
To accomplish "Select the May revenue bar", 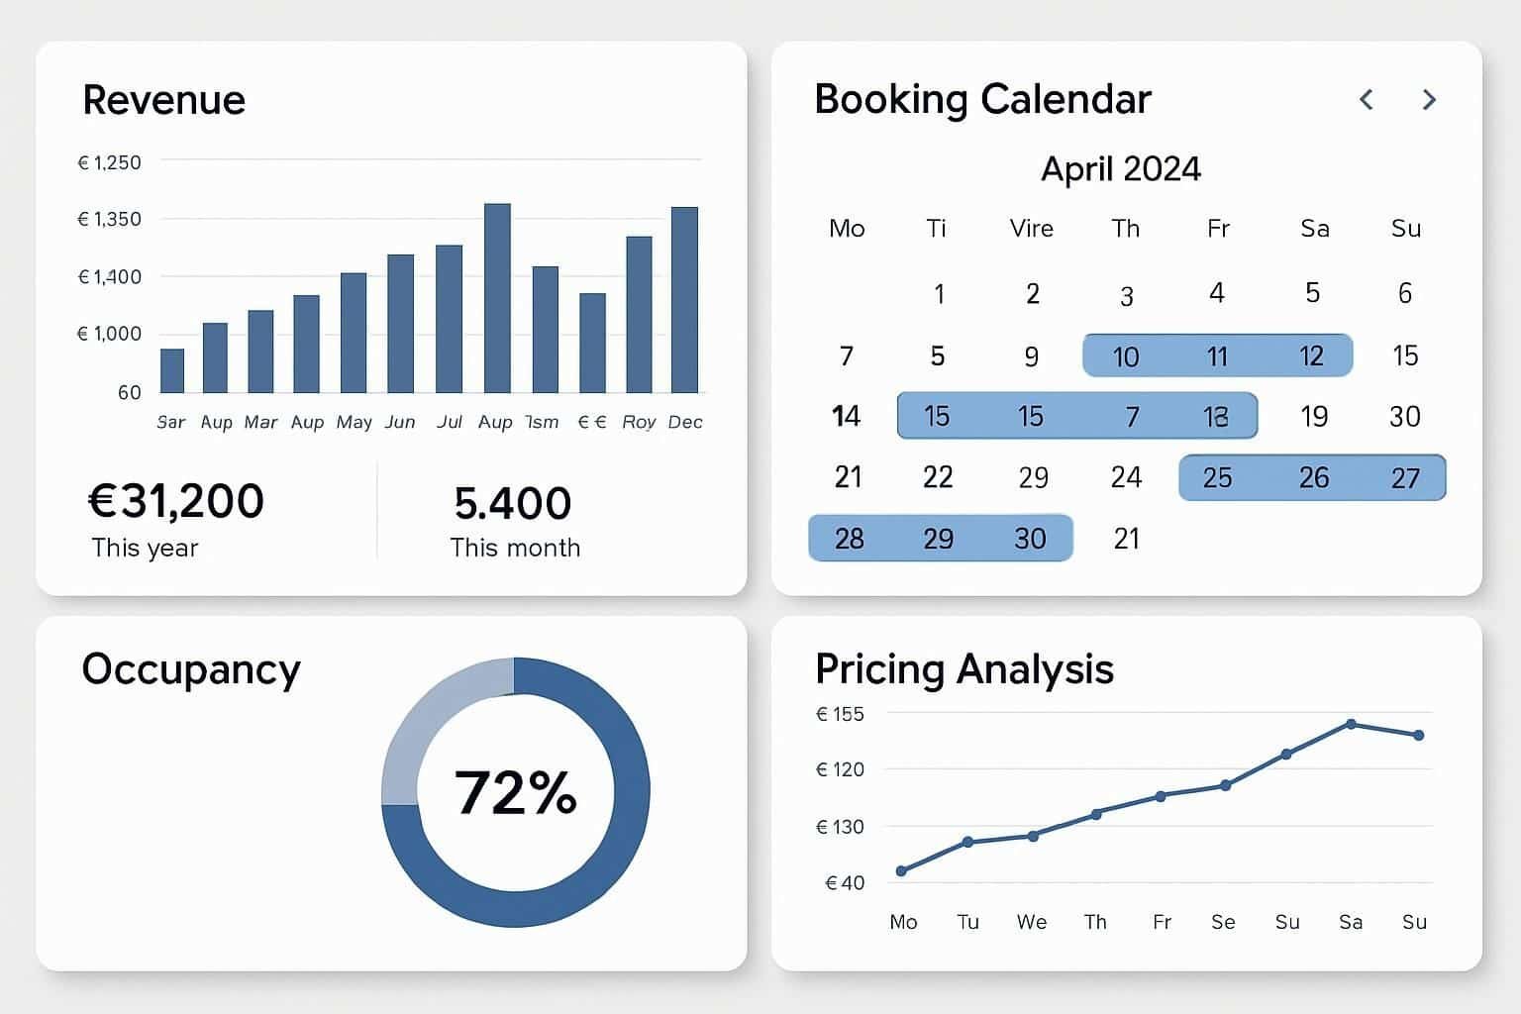I will click(x=354, y=333).
